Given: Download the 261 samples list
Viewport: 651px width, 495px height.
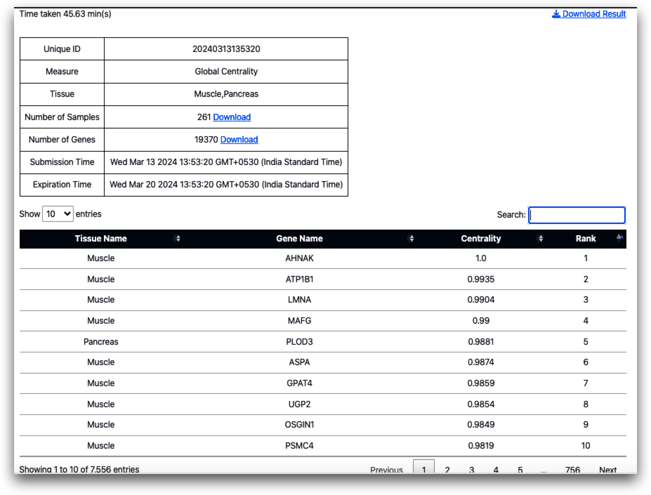Looking at the screenshot, I should point(232,117).
